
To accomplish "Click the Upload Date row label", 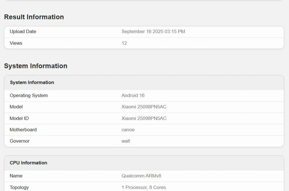I will pos(23,32).
